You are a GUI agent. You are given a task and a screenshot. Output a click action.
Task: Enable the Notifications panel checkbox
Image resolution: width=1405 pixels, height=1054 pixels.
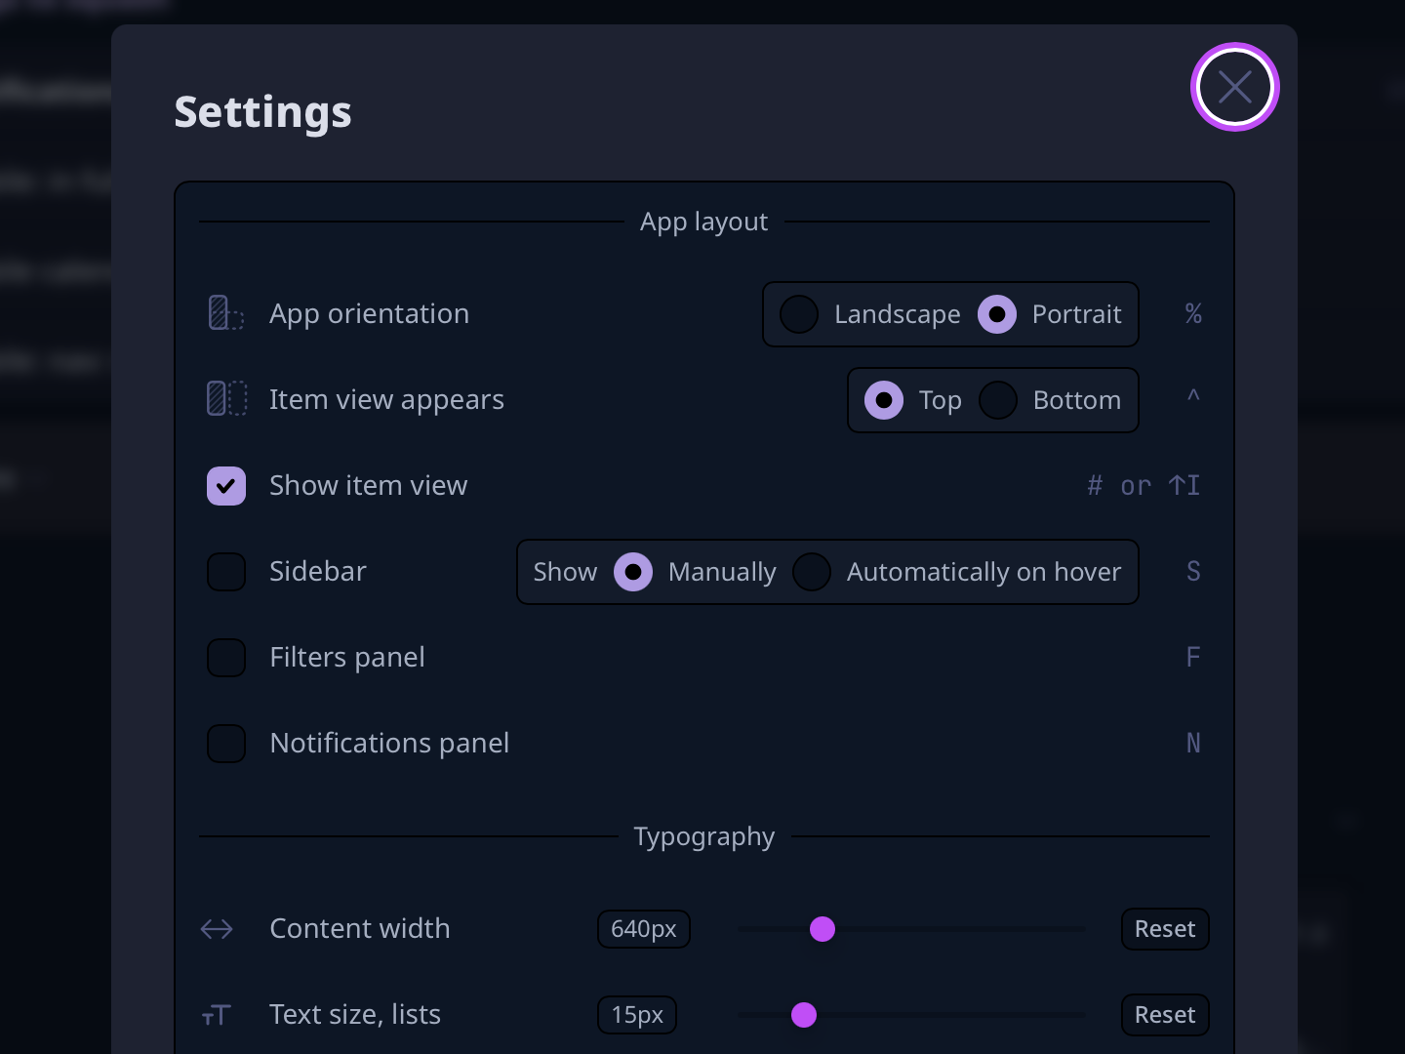click(x=226, y=743)
